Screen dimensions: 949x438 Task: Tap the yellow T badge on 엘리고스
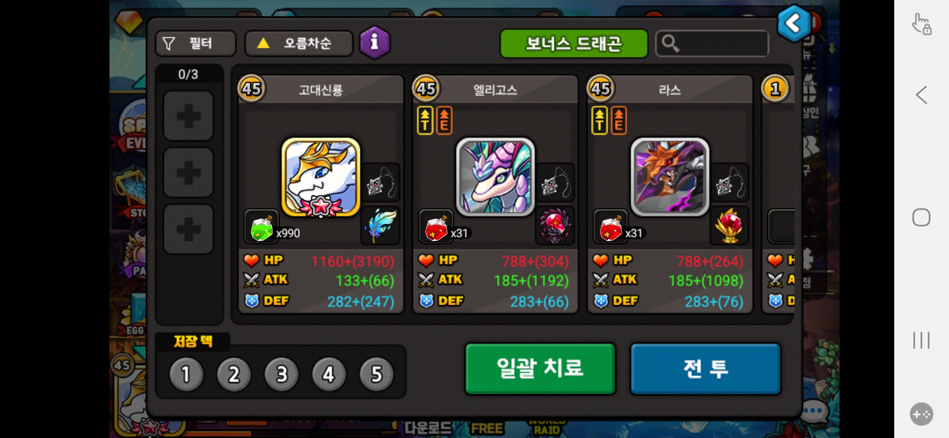(x=425, y=120)
